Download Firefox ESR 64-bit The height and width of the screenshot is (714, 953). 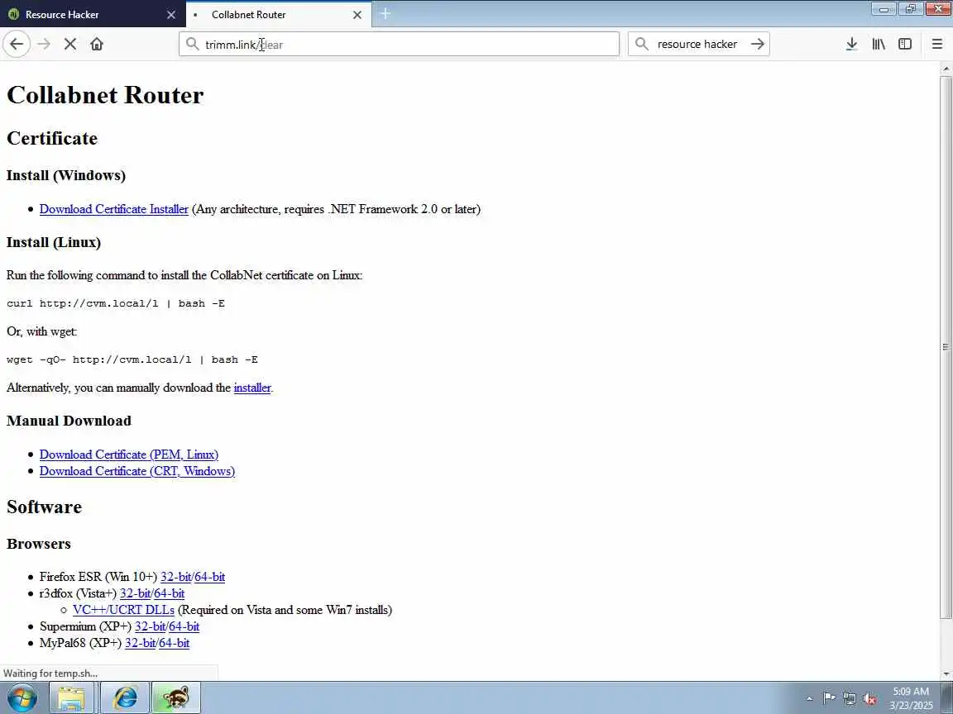[x=209, y=577]
